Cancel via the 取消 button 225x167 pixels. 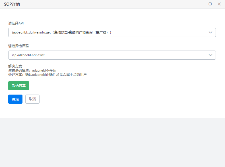pyautogui.click(x=32, y=99)
